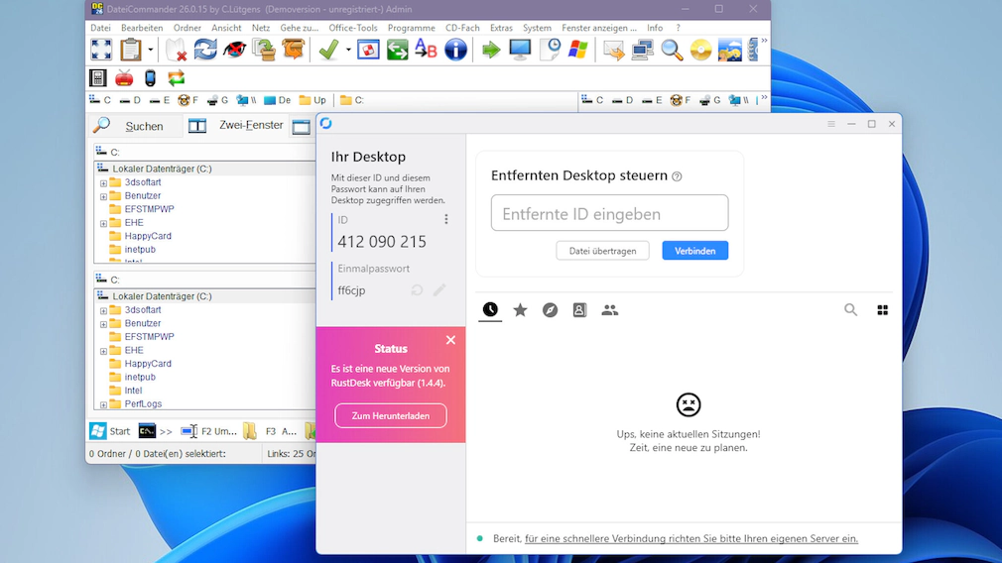Switch to recent sessions clock tab
This screenshot has height=563, width=1002.
[490, 310]
